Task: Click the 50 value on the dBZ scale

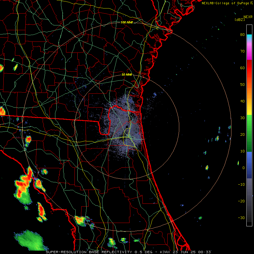Action: pos(242,85)
